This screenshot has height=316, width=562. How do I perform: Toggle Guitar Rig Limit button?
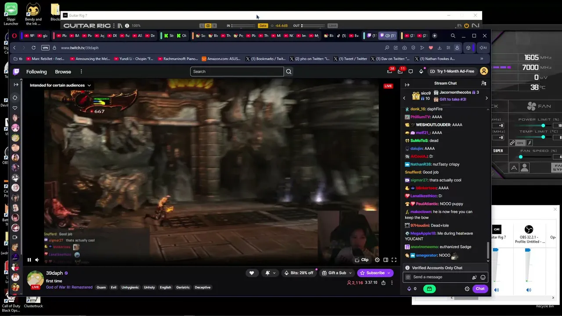coord(332,25)
